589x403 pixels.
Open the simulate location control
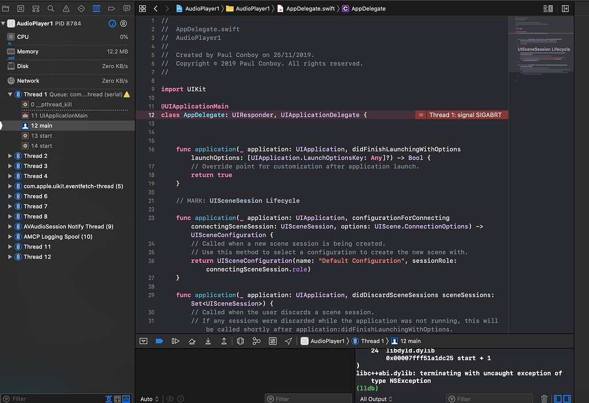pos(289,341)
